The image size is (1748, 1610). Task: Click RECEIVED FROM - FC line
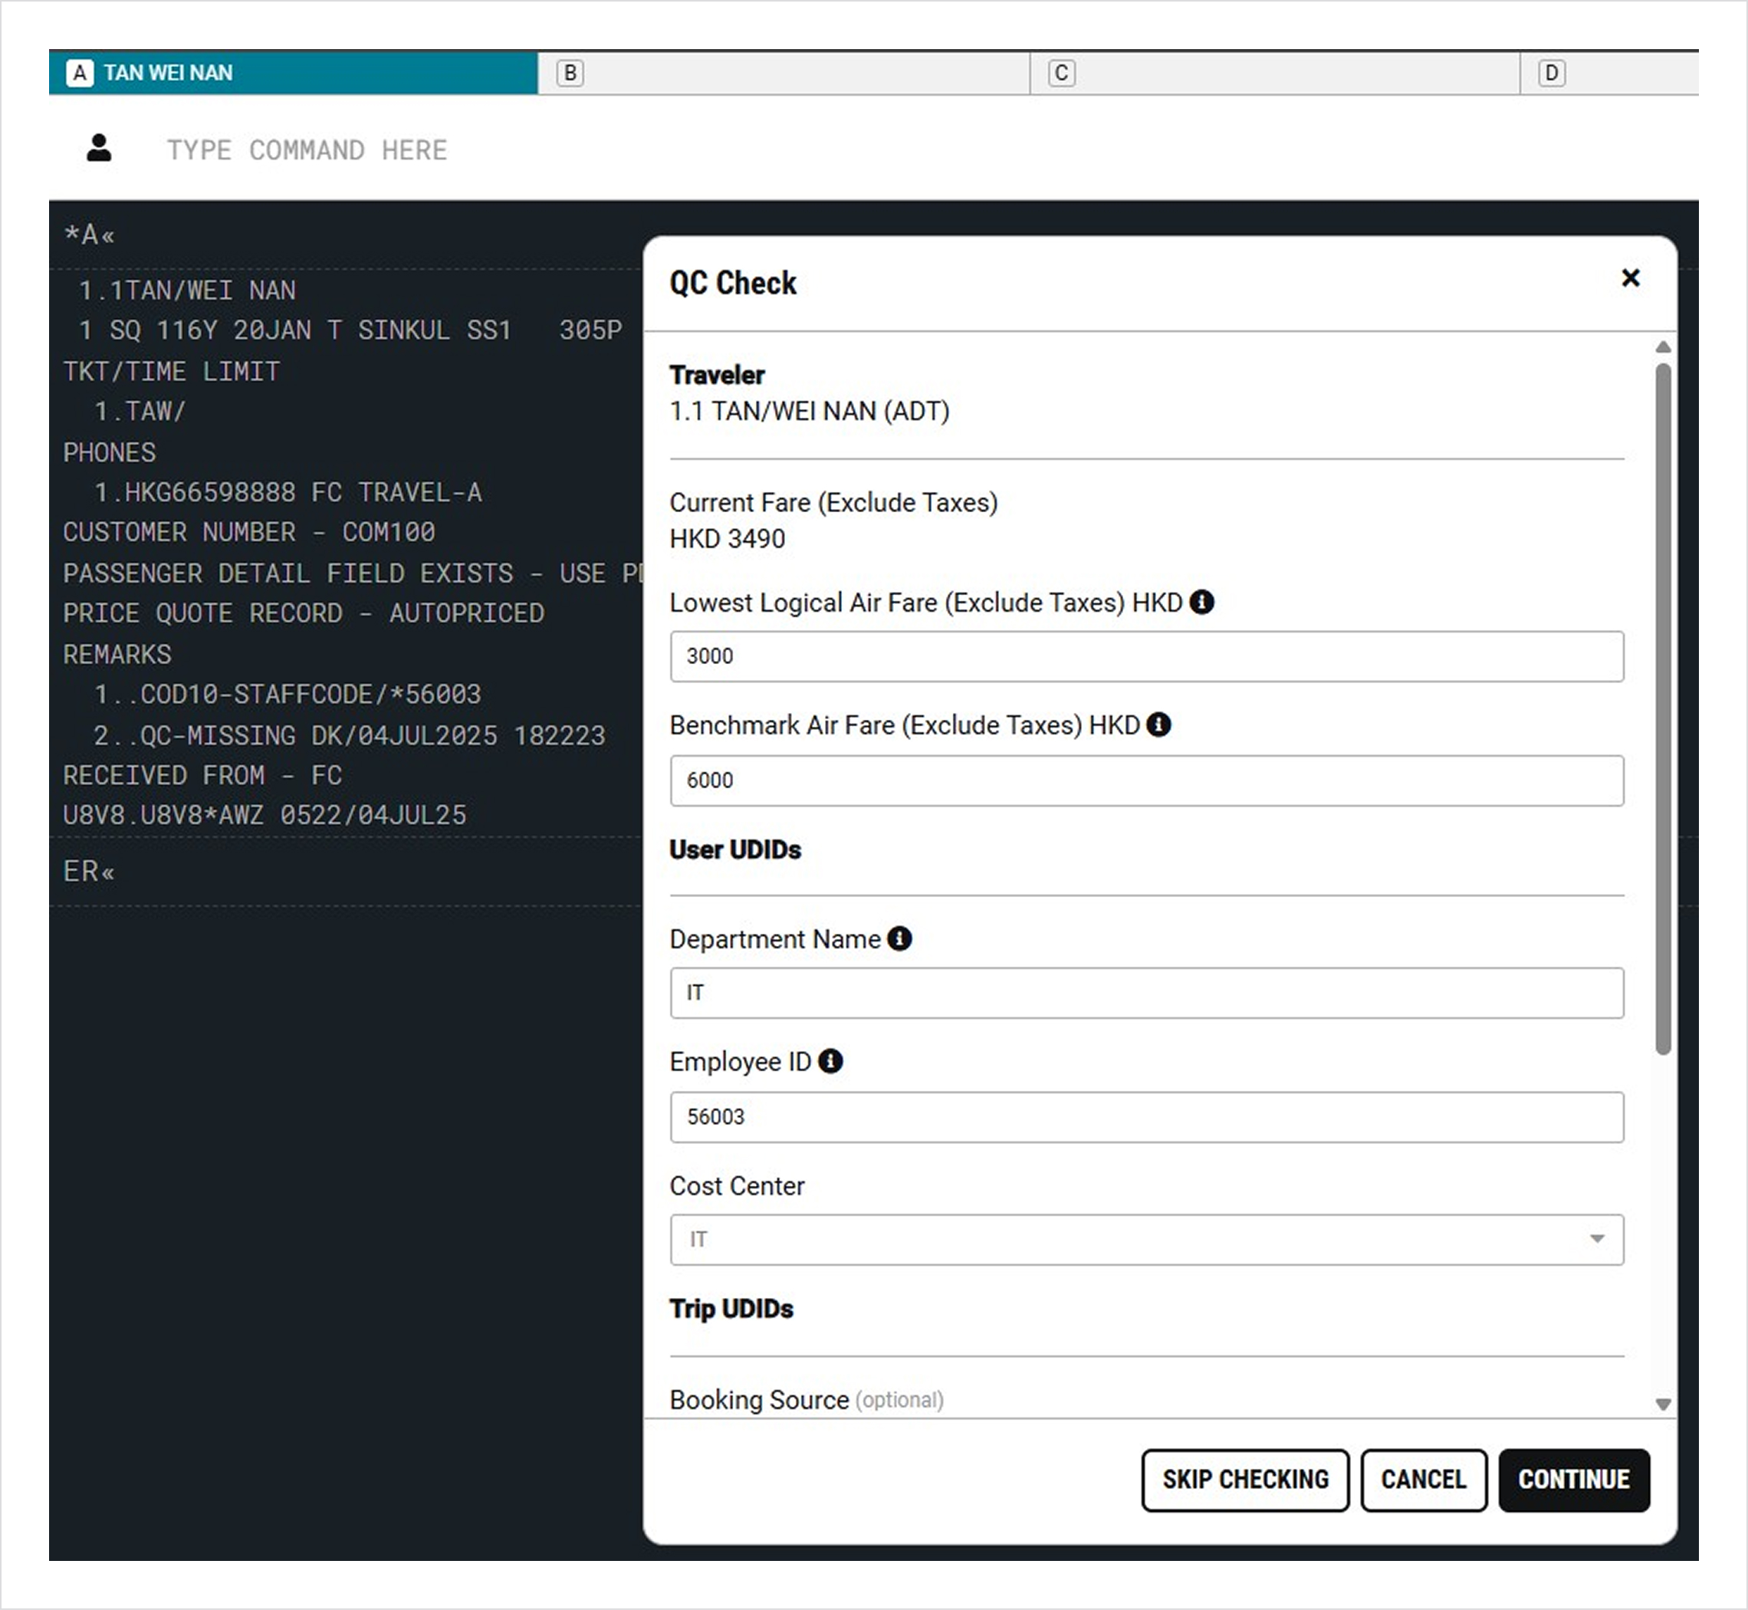[203, 775]
